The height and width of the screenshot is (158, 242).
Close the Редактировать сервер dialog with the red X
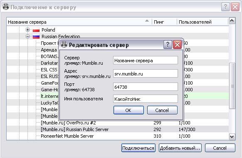point(177,45)
